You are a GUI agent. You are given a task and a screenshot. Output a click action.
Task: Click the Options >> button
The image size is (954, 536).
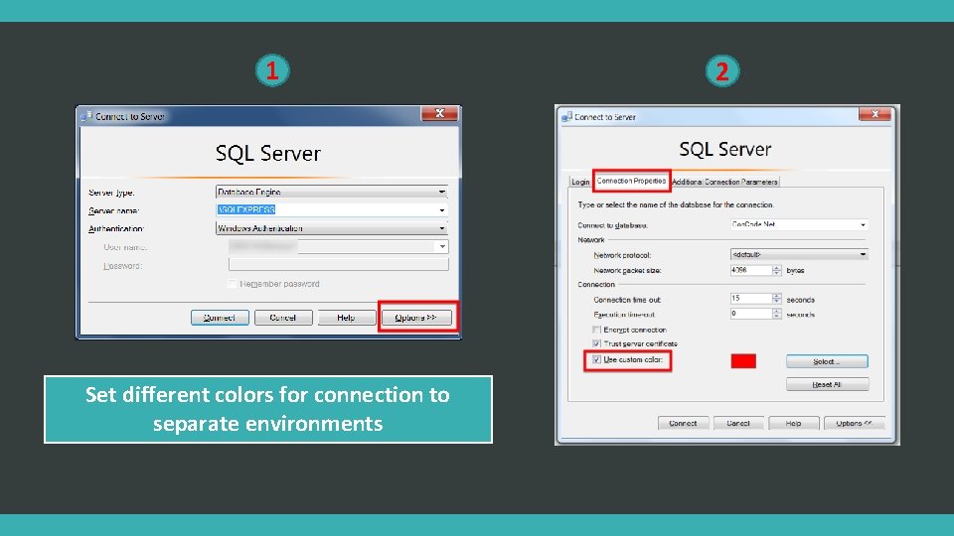416,318
